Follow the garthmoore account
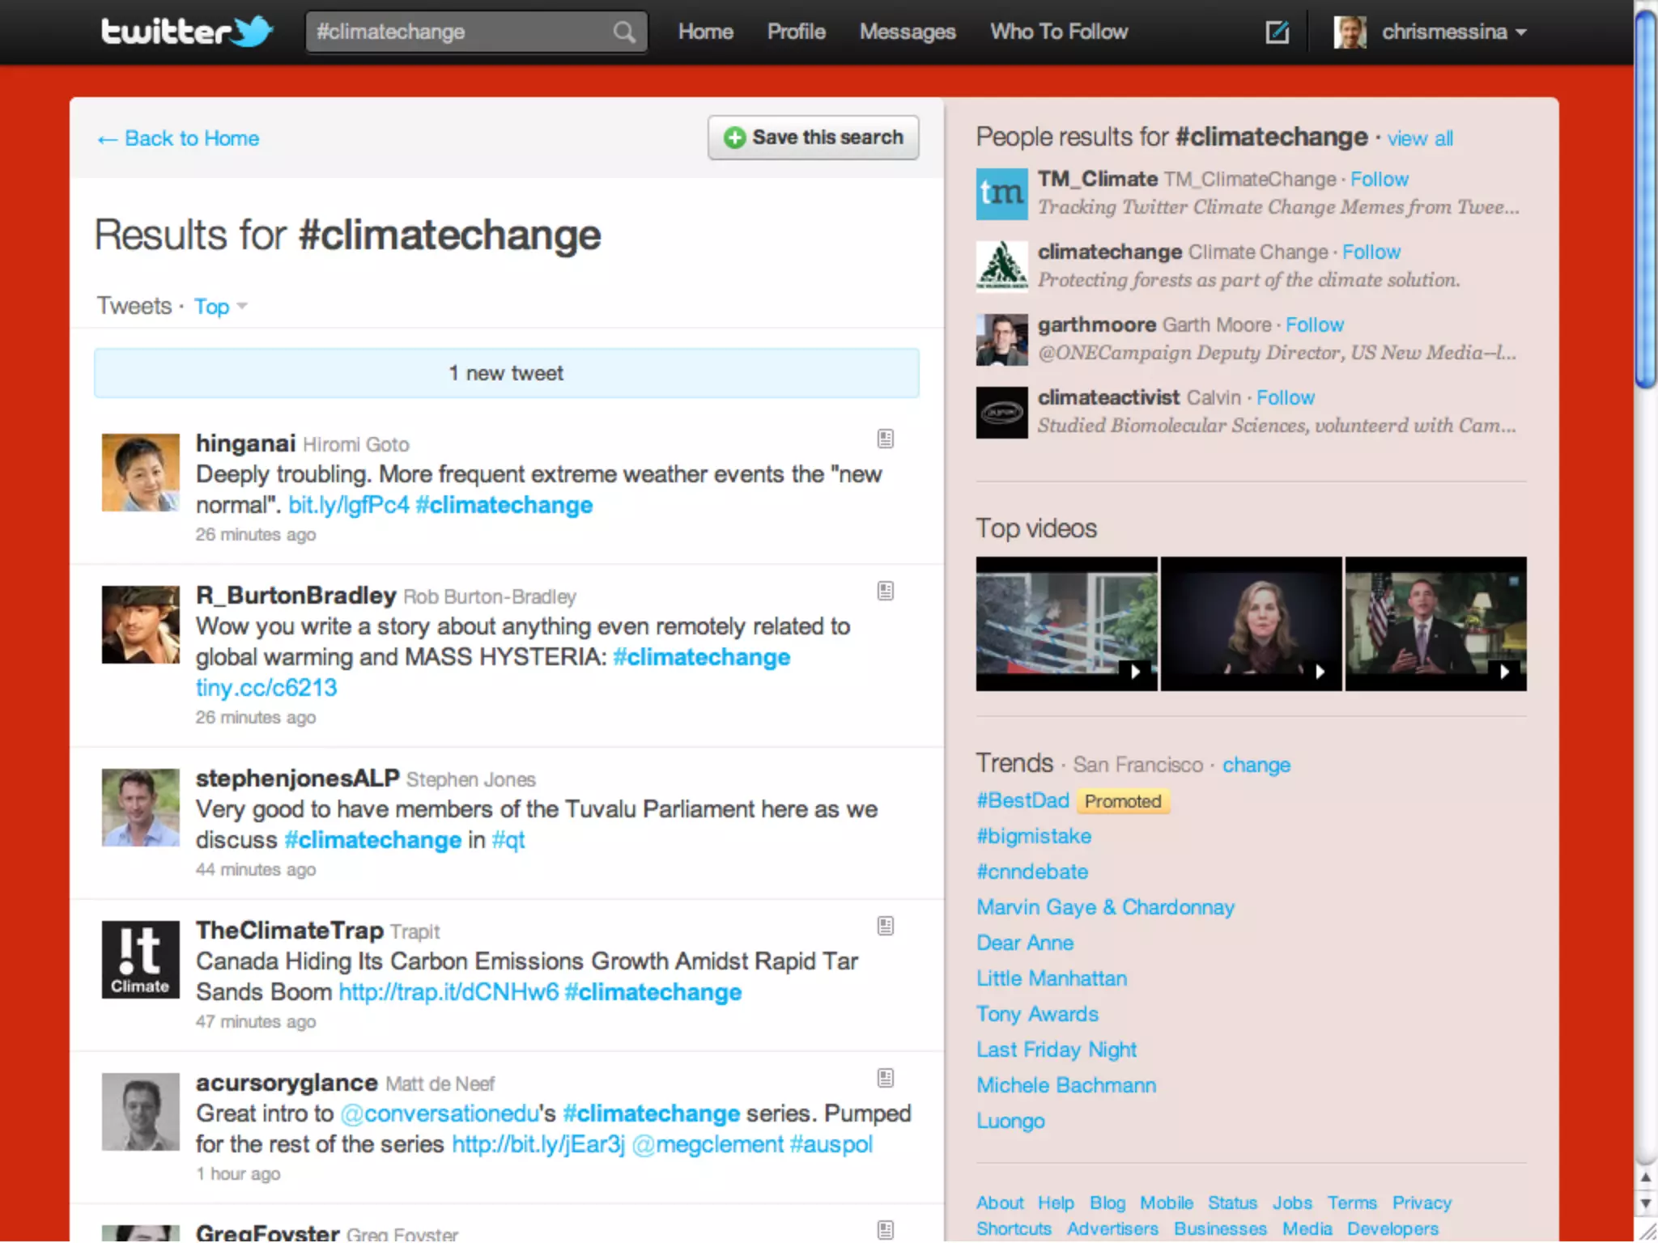This screenshot has height=1243, width=1658. click(x=1314, y=325)
